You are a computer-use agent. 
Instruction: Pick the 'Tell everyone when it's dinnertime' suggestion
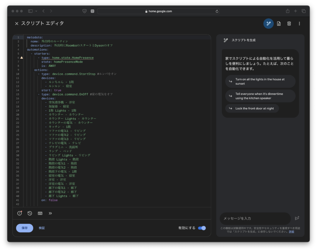point(260,96)
